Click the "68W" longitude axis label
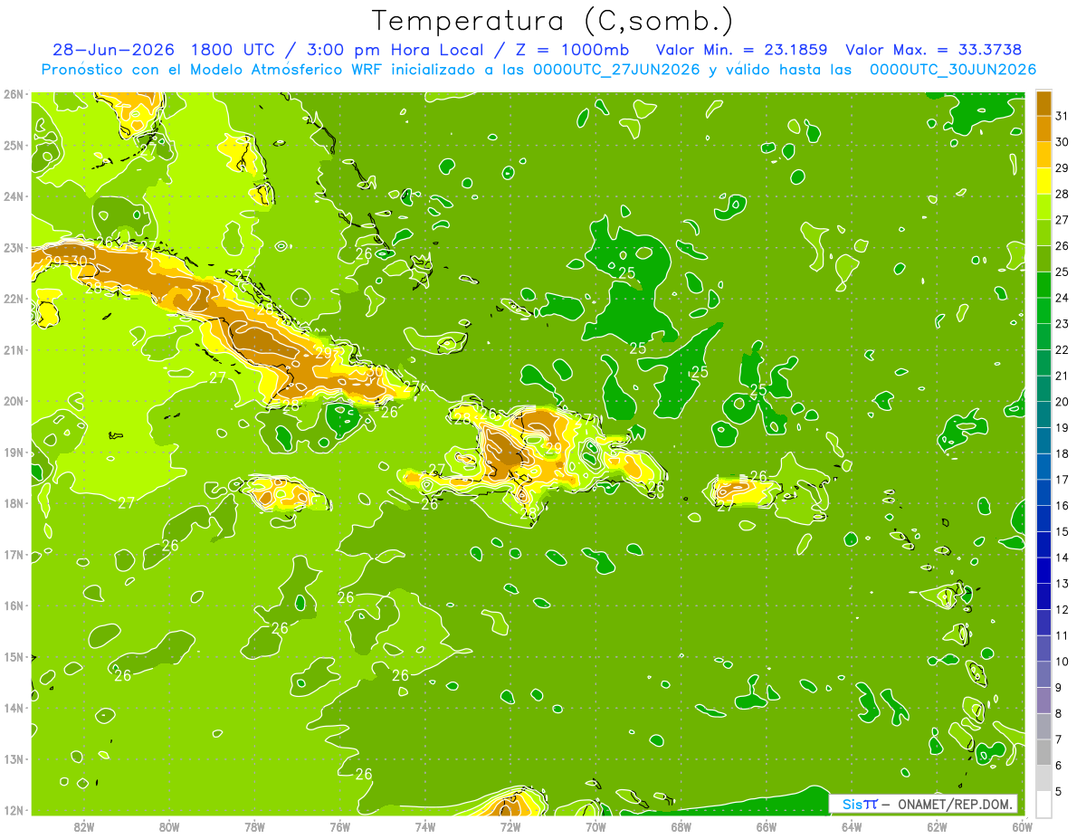This screenshot has width=1086, height=839. (681, 826)
